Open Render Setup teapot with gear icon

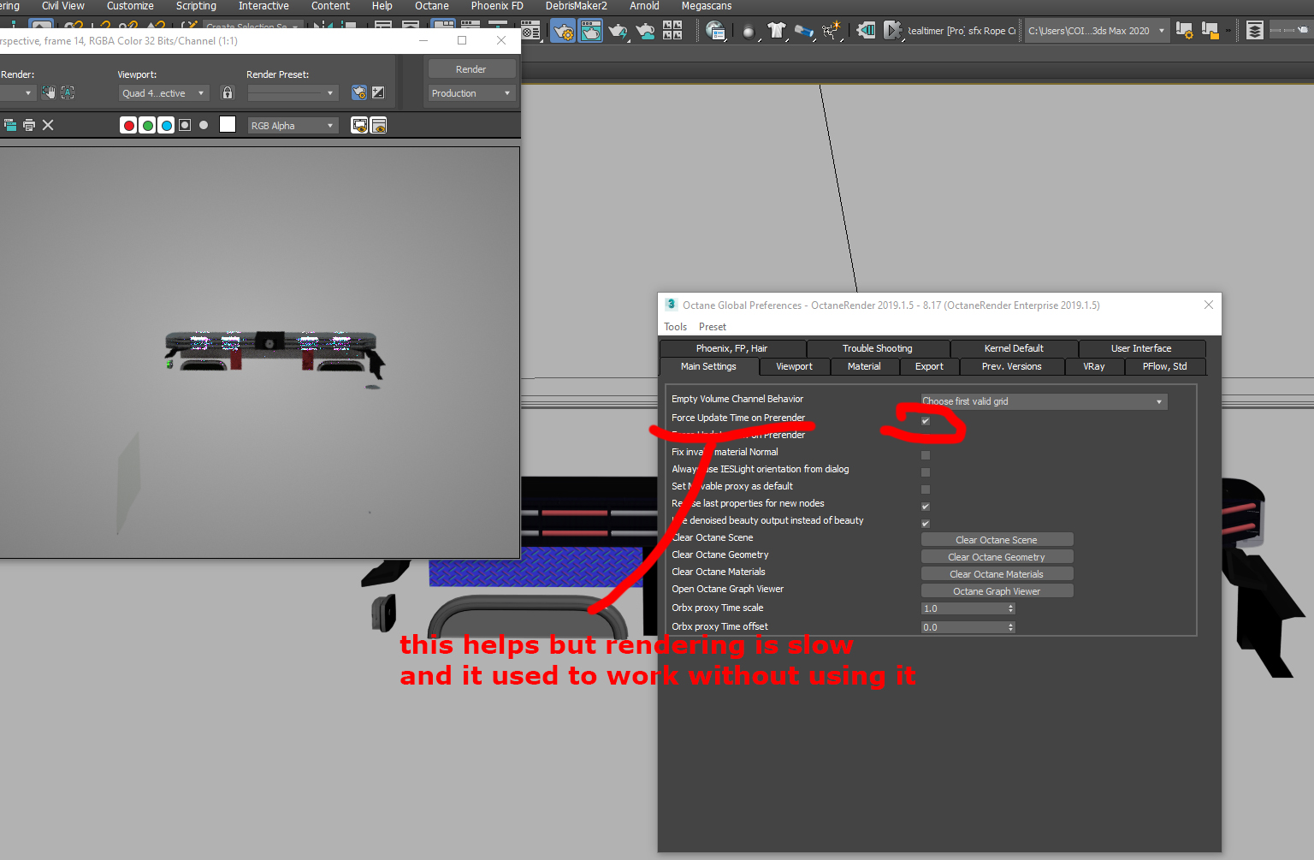(x=563, y=32)
